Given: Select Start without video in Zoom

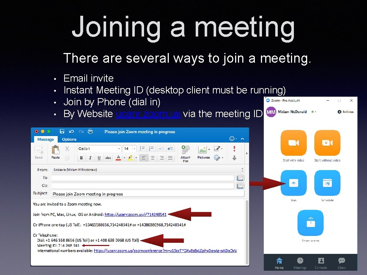Looking at the screenshot, I should [327, 143].
